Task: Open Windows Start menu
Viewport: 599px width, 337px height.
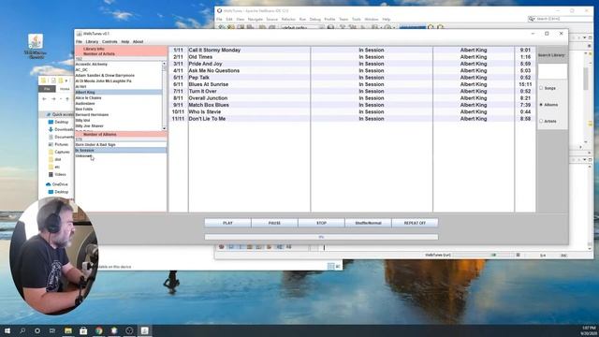Action: click(7, 330)
